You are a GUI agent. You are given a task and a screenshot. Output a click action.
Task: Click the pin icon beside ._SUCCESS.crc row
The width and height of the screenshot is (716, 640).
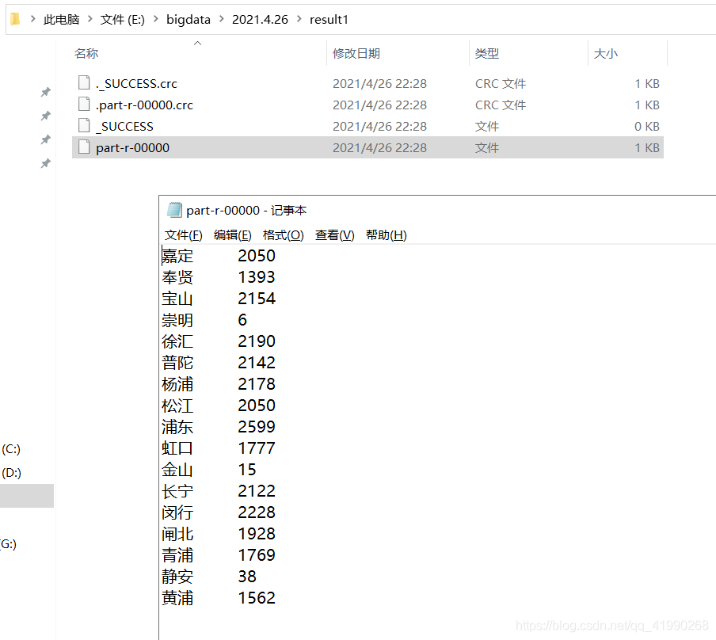tap(46, 92)
